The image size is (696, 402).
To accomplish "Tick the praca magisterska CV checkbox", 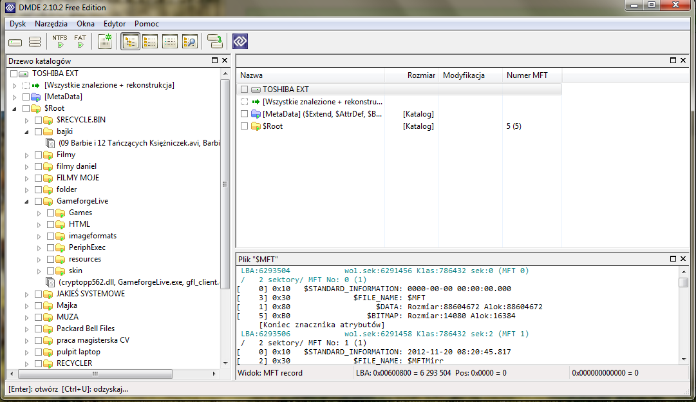I will [x=38, y=340].
